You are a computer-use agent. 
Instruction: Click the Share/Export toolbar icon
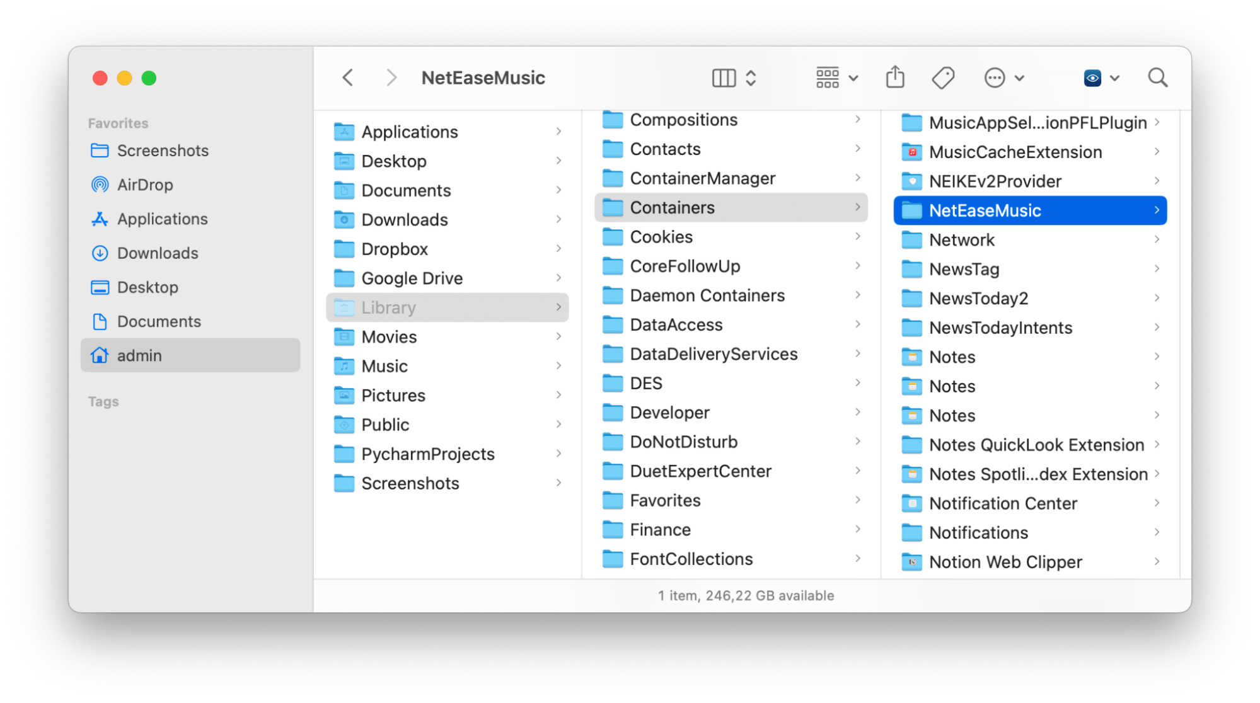896,77
